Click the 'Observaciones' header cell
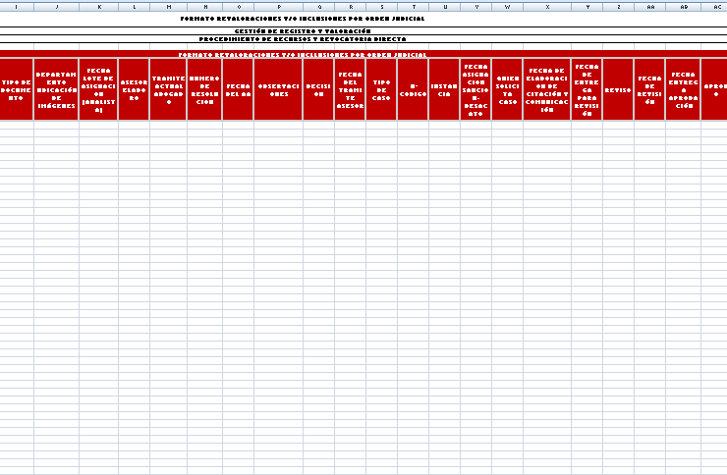The image size is (727, 475). [279, 89]
